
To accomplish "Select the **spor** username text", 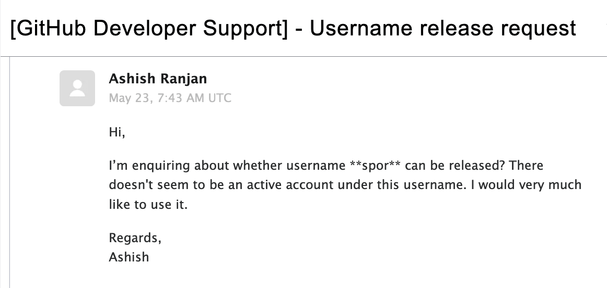I will point(375,165).
